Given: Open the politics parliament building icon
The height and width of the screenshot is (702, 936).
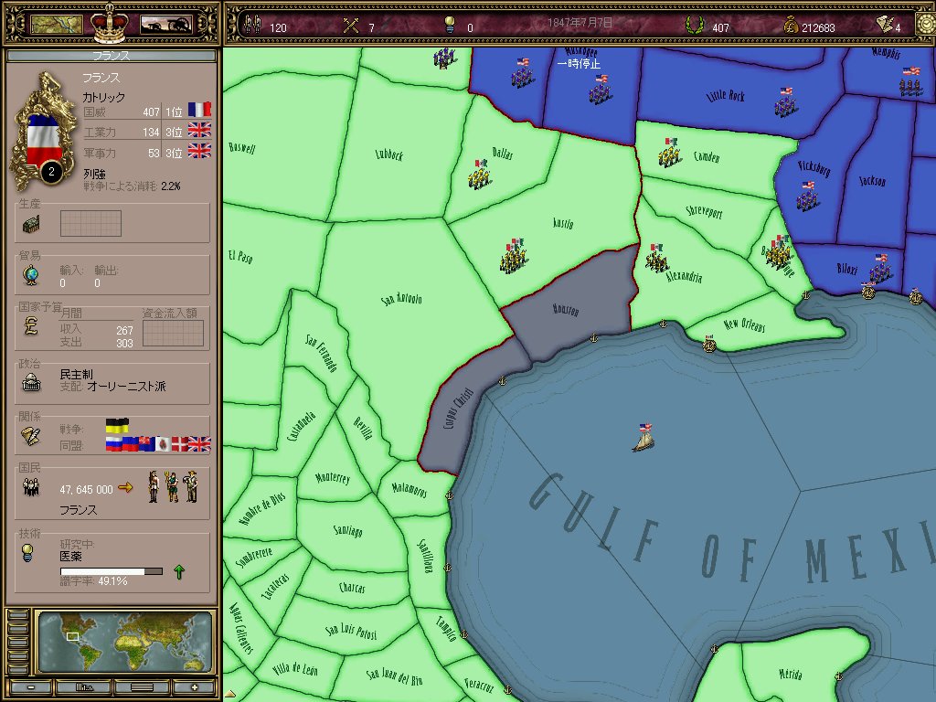Looking at the screenshot, I should (x=31, y=381).
